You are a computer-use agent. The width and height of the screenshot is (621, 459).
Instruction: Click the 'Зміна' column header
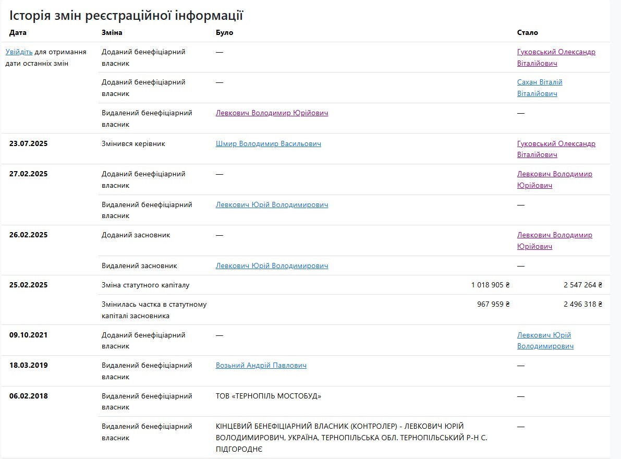112,32
